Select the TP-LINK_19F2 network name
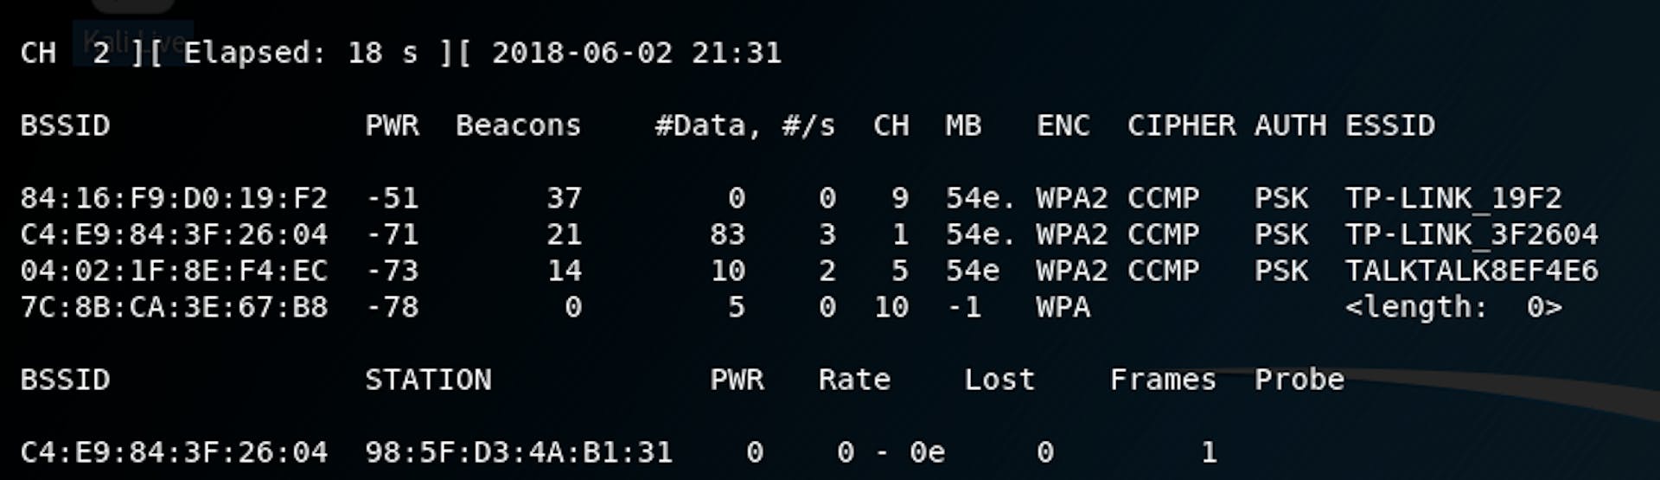Image resolution: width=1660 pixels, height=480 pixels. point(1452,198)
